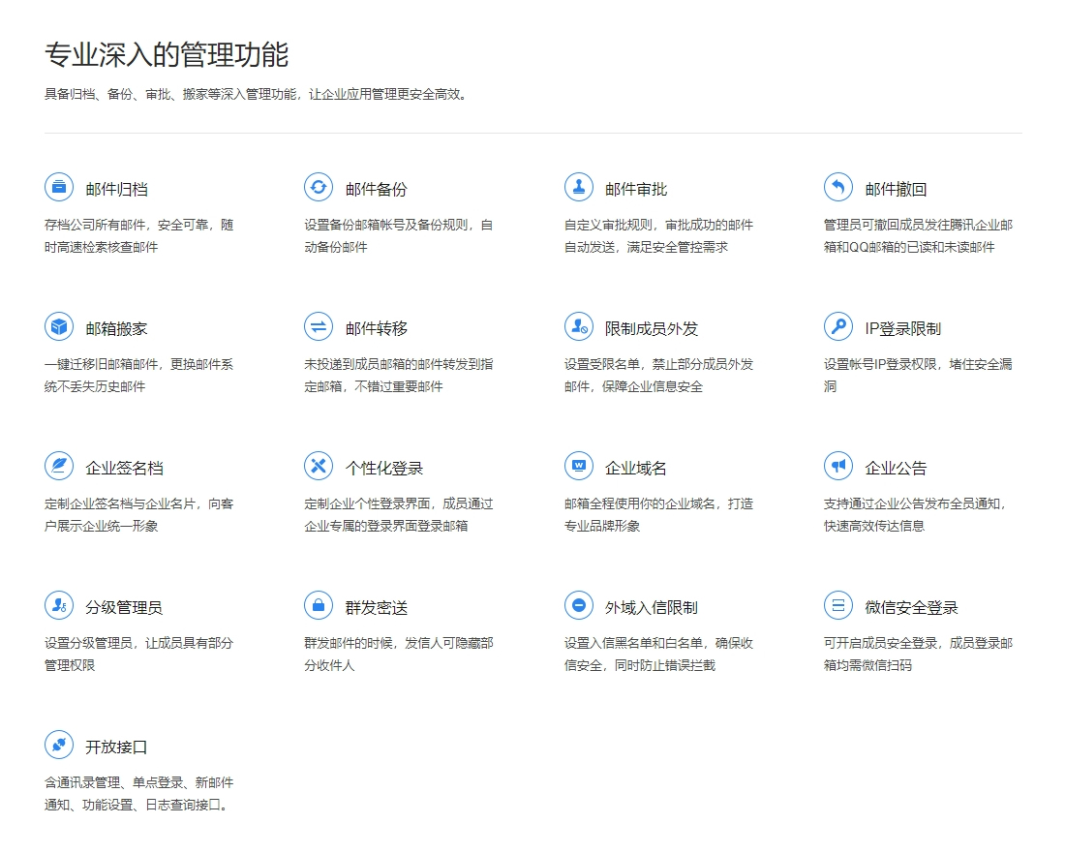Click the 专业深入的管理功能 page title

[167, 54]
